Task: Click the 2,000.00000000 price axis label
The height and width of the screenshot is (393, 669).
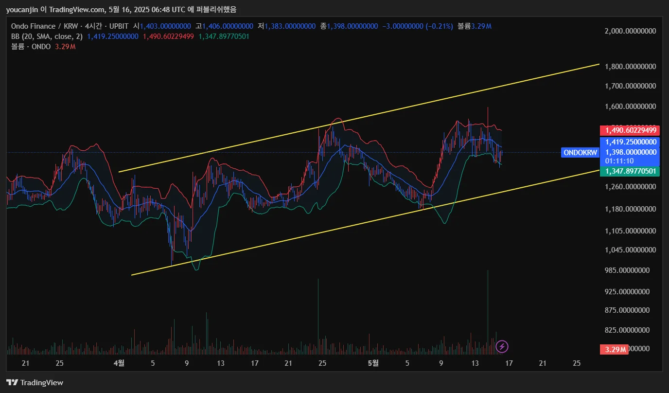Action: (x=630, y=31)
